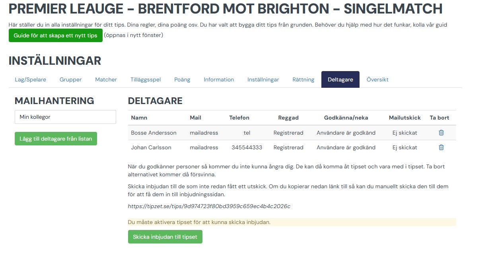The height and width of the screenshot is (253, 490).
Task: Click Bosse Andersson name in table
Action: (154, 133)
